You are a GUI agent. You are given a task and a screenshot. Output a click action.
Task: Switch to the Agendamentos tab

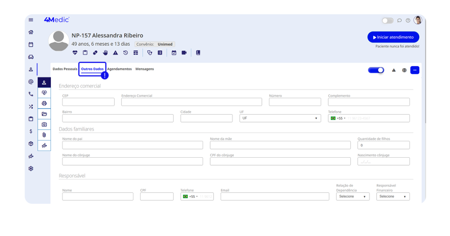pos(120,69)
